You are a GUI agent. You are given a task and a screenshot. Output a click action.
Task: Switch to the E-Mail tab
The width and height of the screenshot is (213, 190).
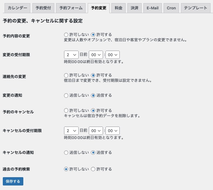tap(152, 8)
